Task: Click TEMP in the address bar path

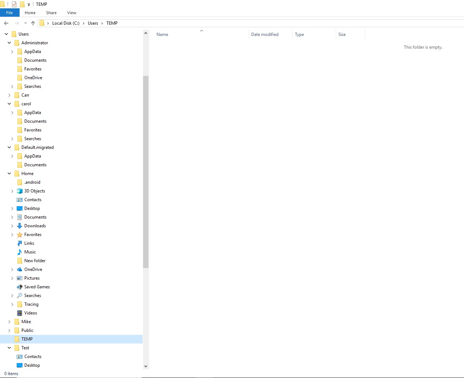Action: pyautogui.click(x=112, y=23)
